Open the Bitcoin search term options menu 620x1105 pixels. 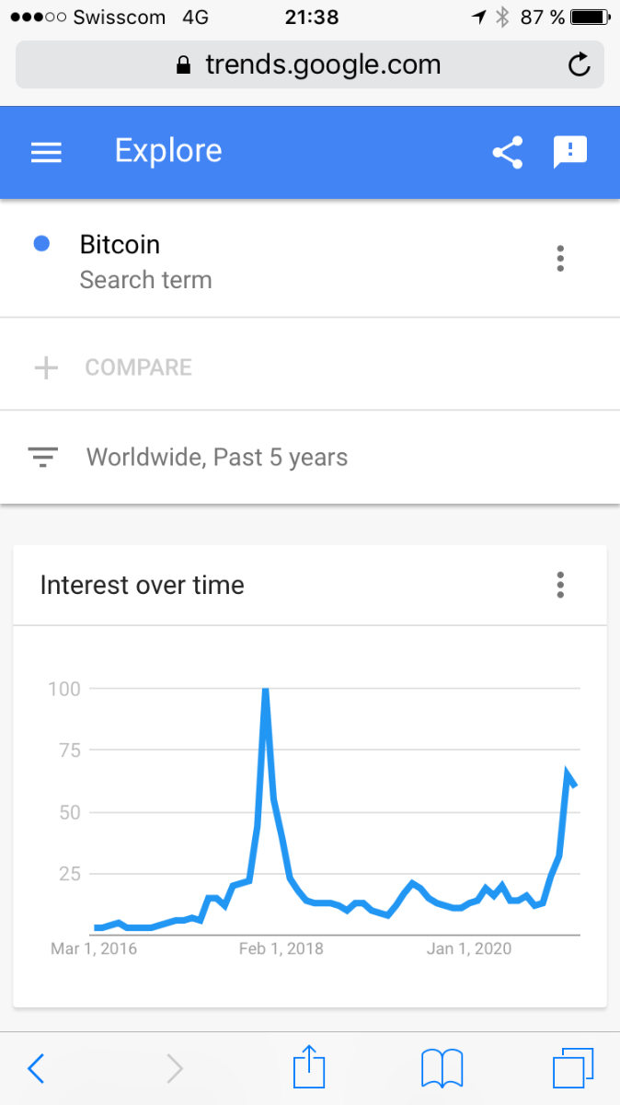560,259
